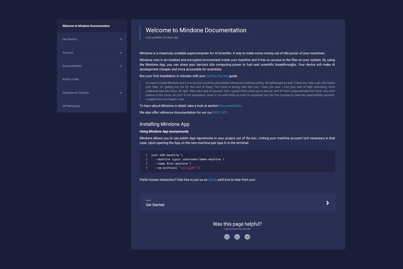Click the 'Last updated 20 days ago' text
This screenshot has width=403, height=269.
point(162,37)
